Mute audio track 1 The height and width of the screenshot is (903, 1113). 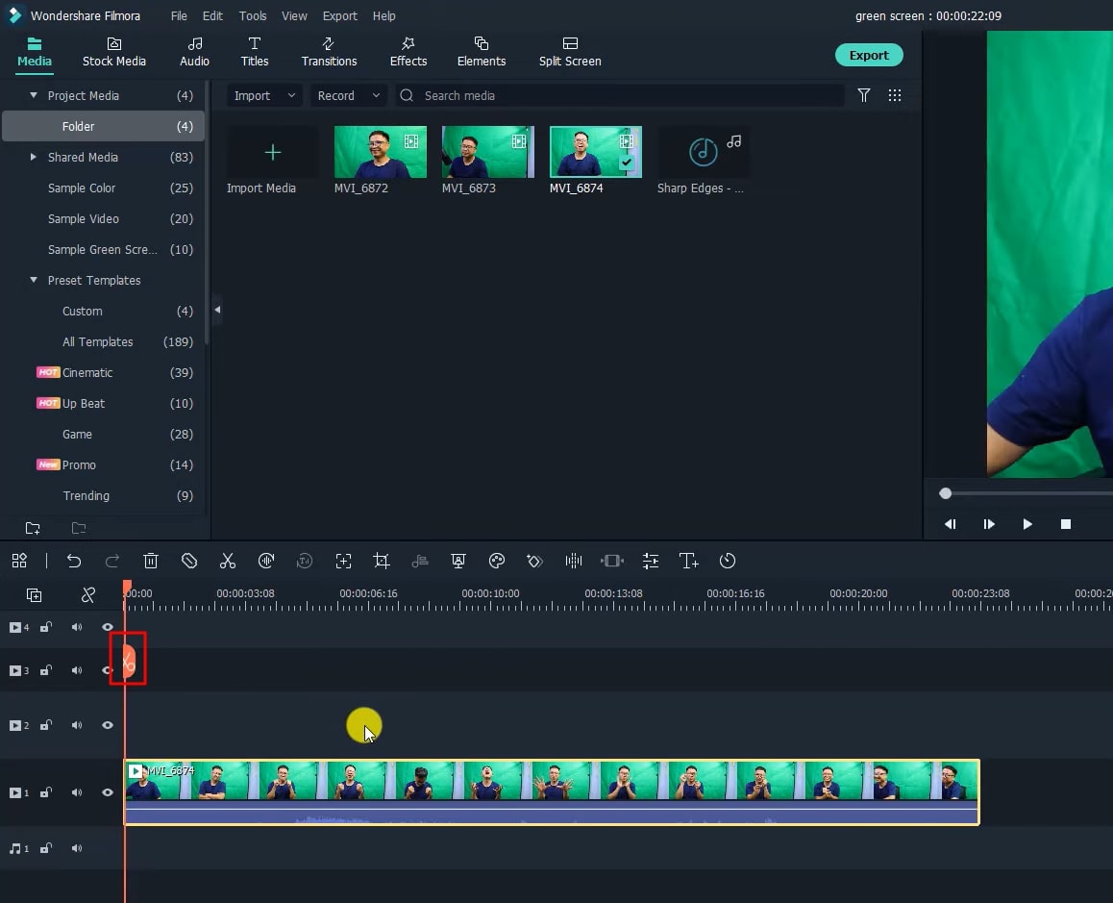[x=77, y=847]
